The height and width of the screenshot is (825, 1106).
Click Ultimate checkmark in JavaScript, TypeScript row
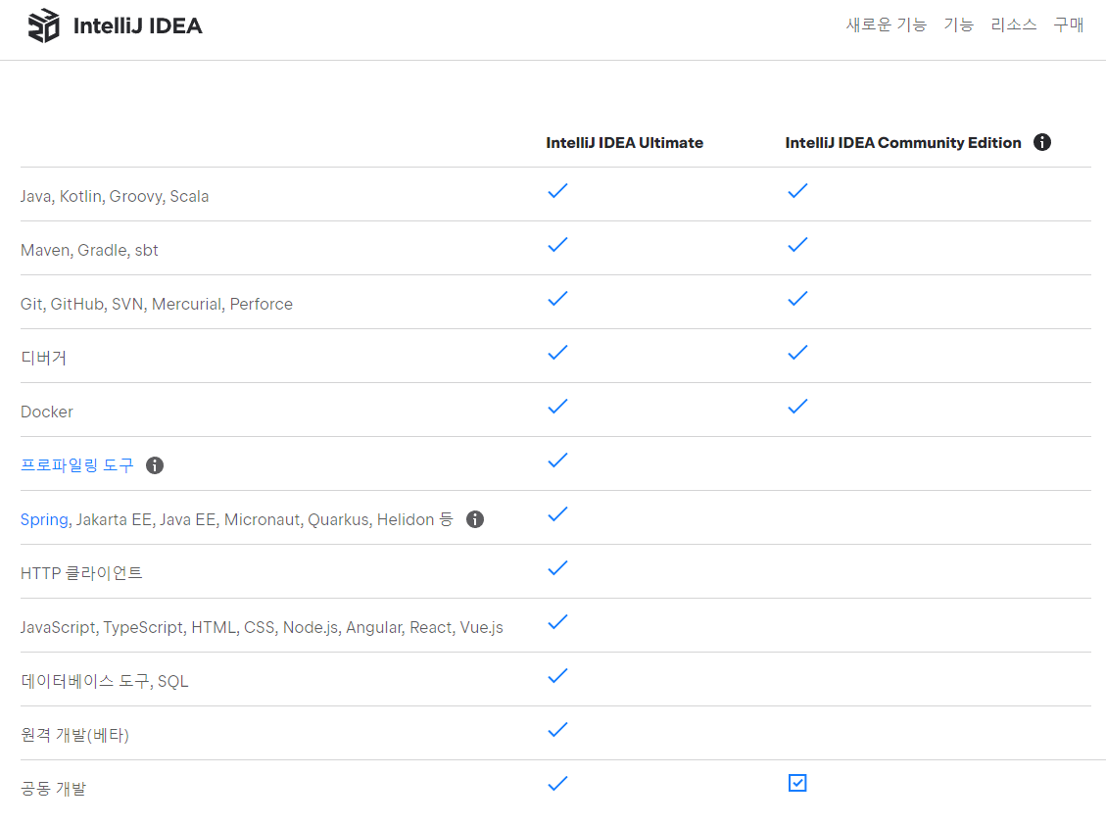coord(558,622)
